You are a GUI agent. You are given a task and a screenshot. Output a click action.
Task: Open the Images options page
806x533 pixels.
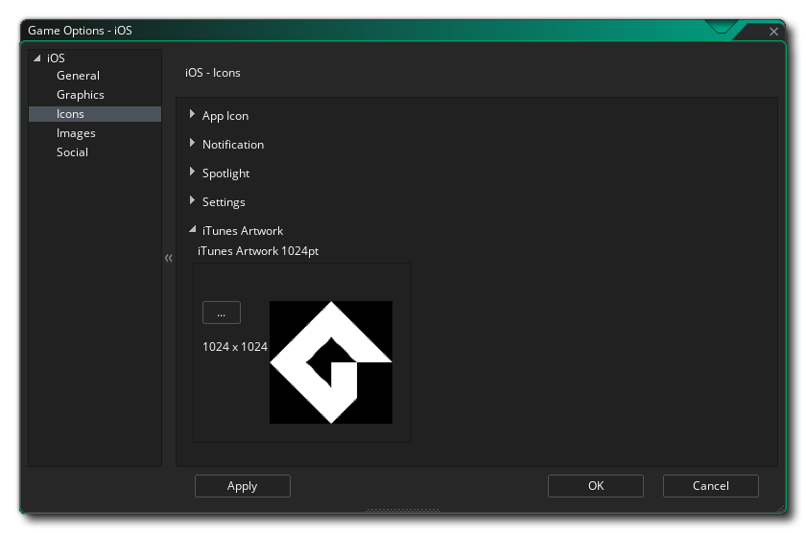click(x=76, y=133)
